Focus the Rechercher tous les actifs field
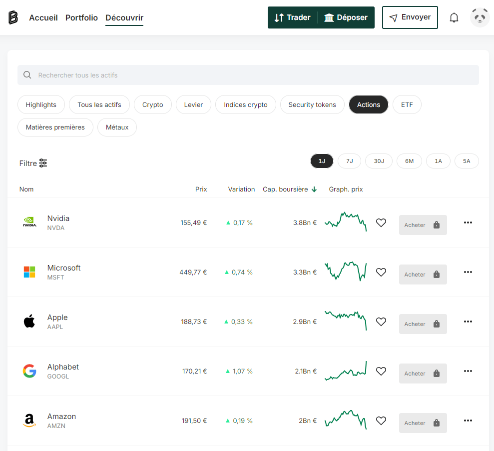 pyautogui.click(x=248, y=75)
